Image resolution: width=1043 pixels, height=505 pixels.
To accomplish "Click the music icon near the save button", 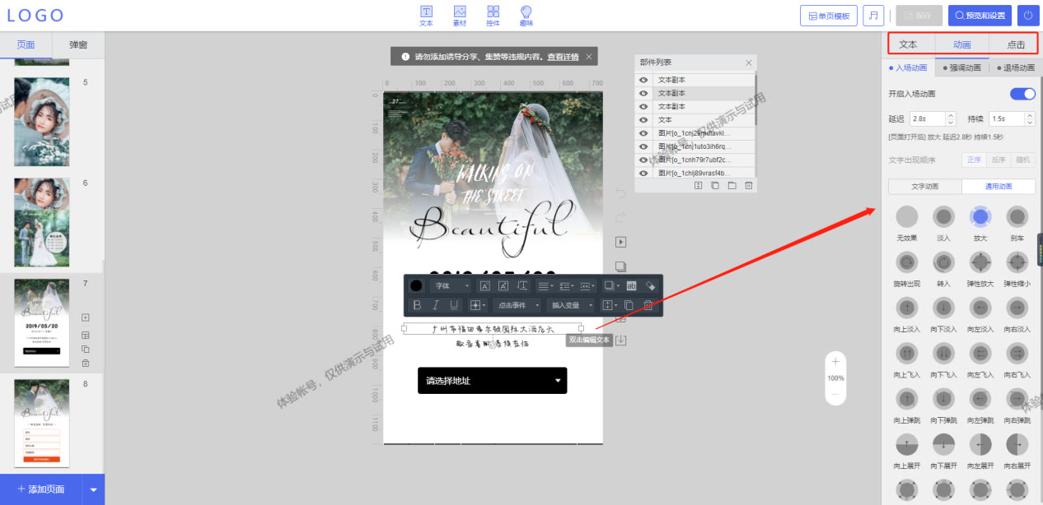I will [873, 15].
